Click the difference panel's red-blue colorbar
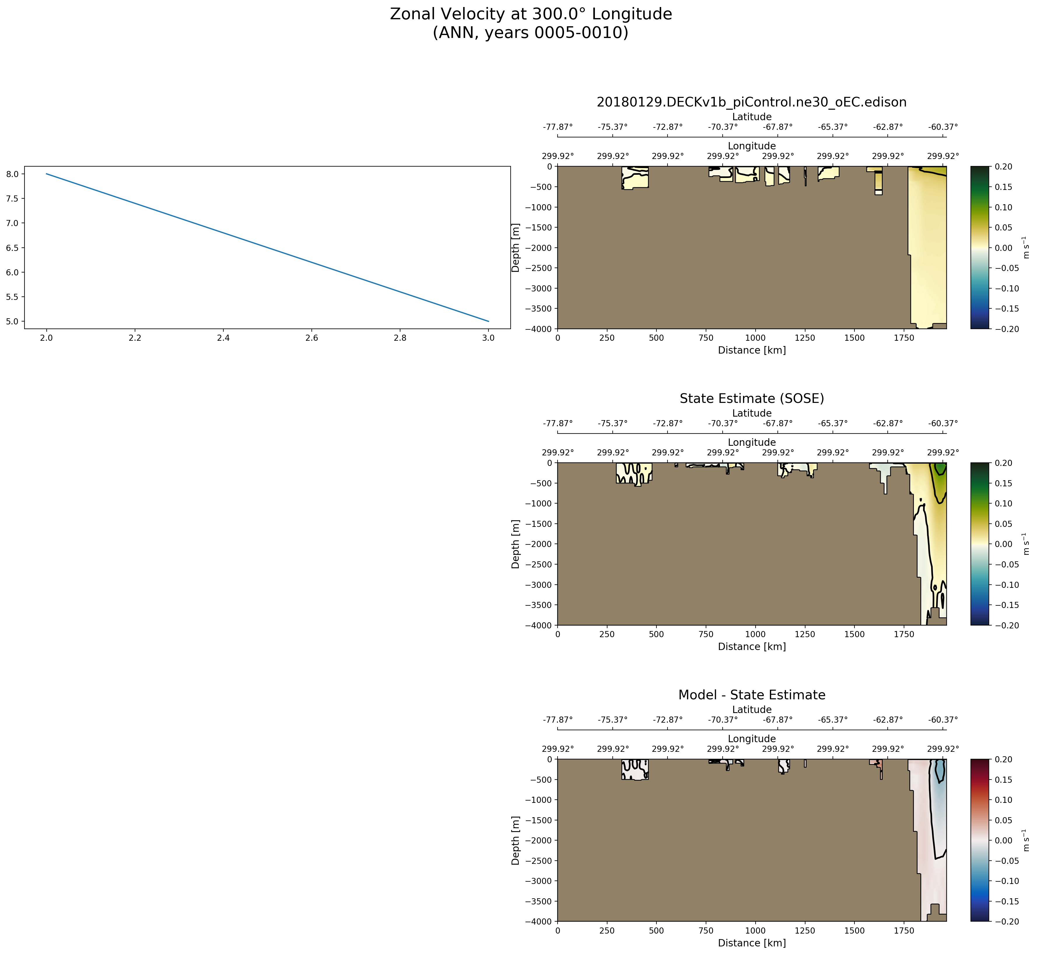This screenshot has width=1037, height=954. coord(980,840)
